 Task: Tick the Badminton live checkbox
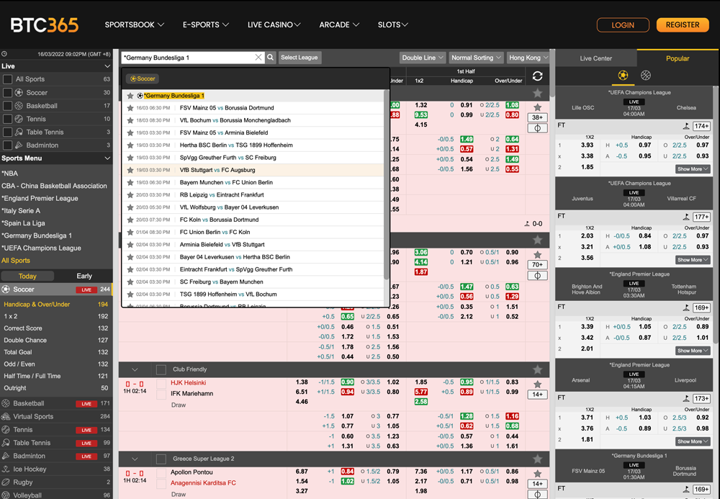point(7,145)
